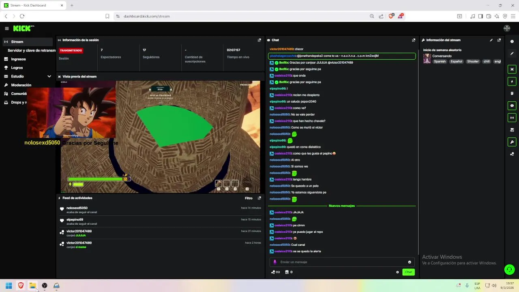The width and height of the screenshot is (519, 292).
Task: Toggle session info icon in right toolbar
Action: click(512, 118)
